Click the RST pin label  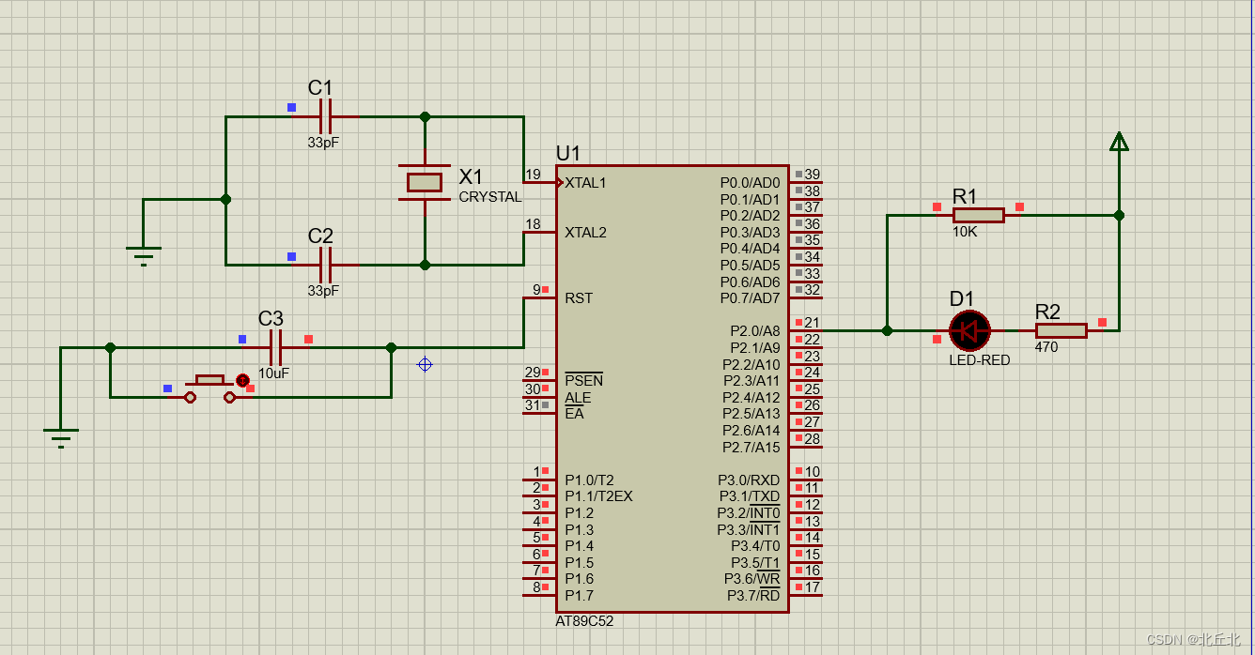tap(579, 298)
